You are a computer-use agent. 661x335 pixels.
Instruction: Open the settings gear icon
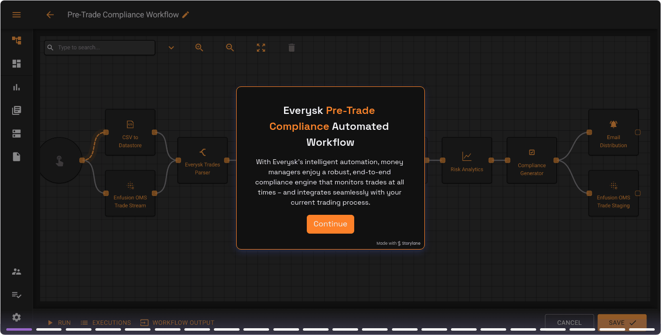point(16,317)
